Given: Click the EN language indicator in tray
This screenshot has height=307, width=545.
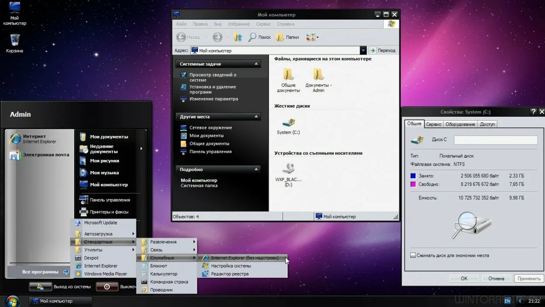Looking at the screenshot, I should (x=507, y=301).
